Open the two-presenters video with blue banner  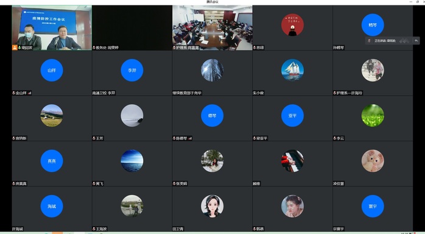(52, 27)
